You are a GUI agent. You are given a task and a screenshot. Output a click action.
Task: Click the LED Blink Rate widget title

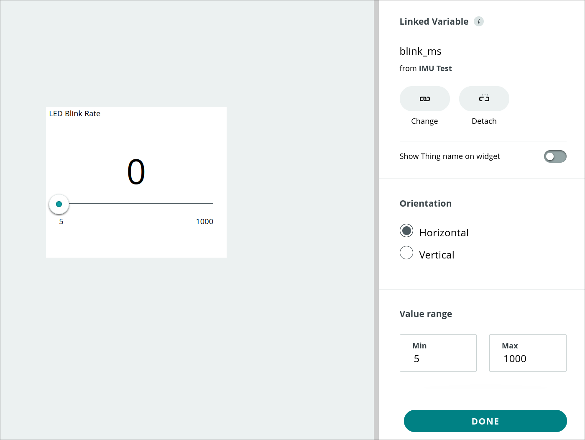pos(74,113)
